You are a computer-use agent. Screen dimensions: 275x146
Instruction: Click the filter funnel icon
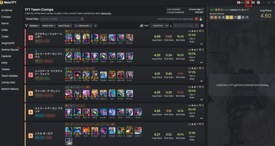click(26, 26)
